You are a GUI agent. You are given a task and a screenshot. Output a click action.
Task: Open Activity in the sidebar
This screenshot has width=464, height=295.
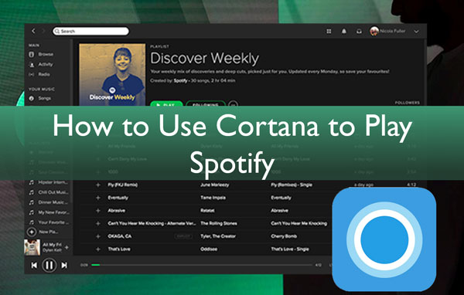click(x=46, y=64)
